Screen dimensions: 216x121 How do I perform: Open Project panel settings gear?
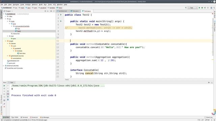pyautogui.click(x=51, y=11)
